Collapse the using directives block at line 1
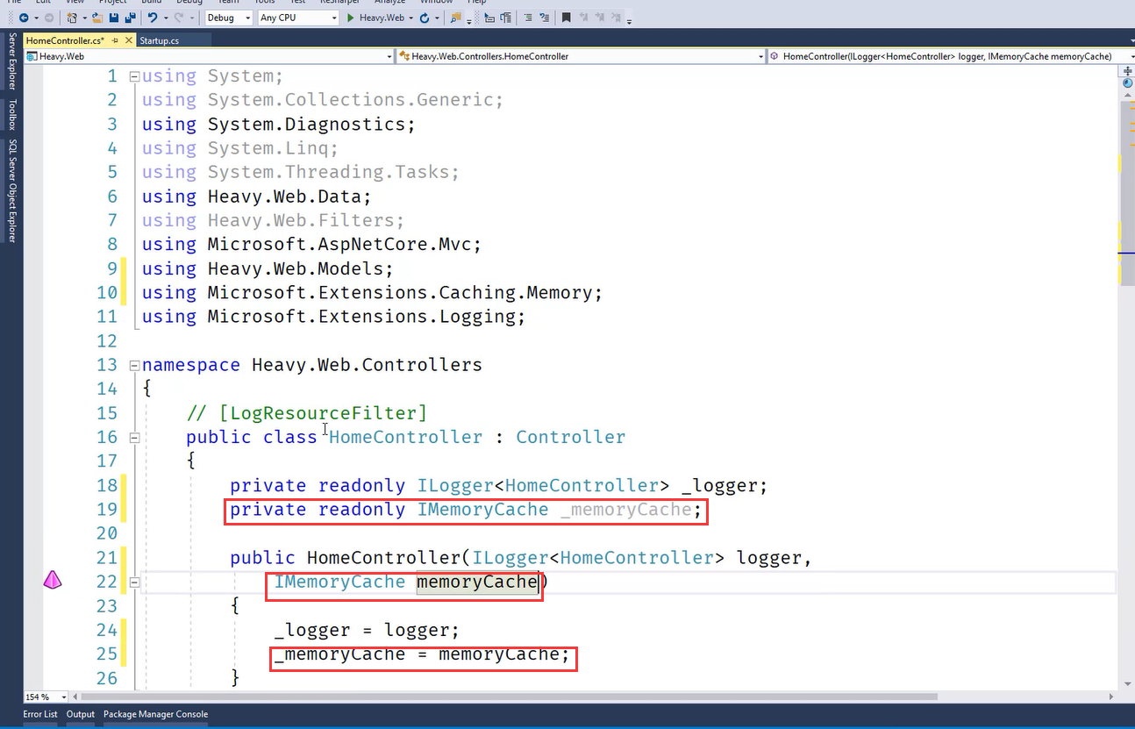 click(134, 76)
